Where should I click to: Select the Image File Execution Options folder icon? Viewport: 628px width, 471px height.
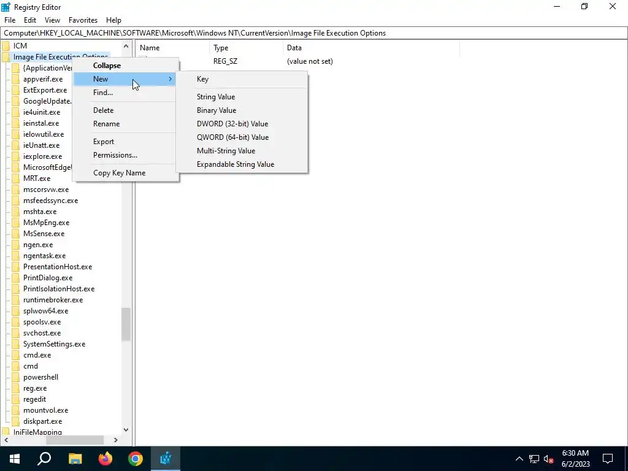pos(6,57)
